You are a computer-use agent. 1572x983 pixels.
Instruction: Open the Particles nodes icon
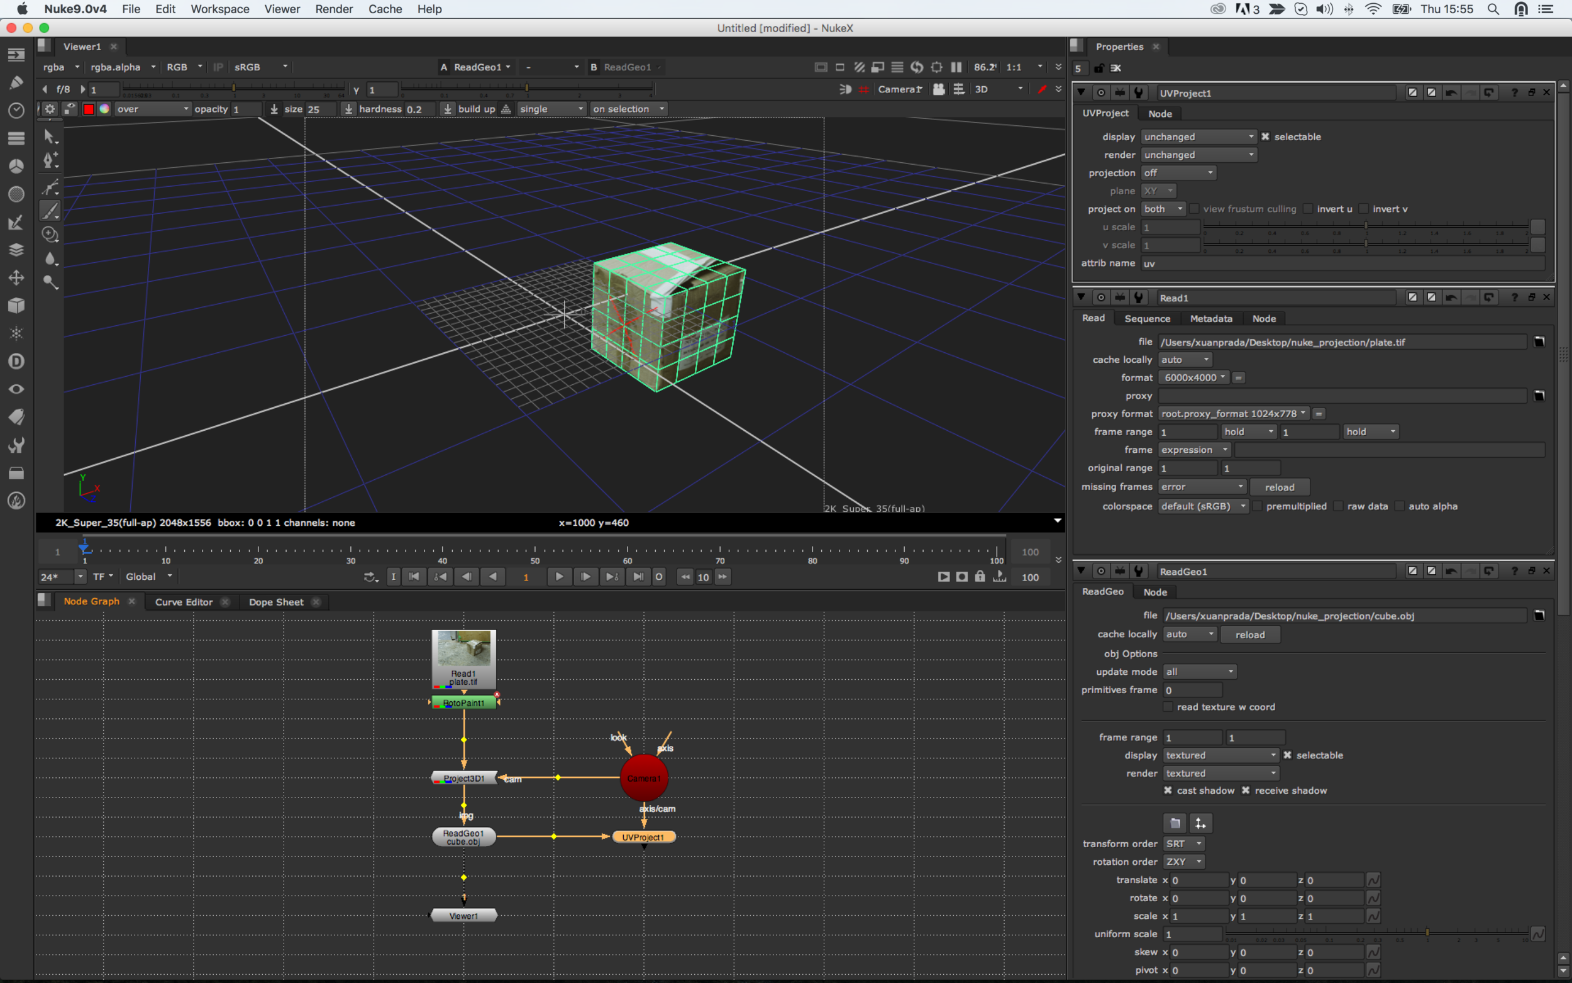tap(16, 333)
